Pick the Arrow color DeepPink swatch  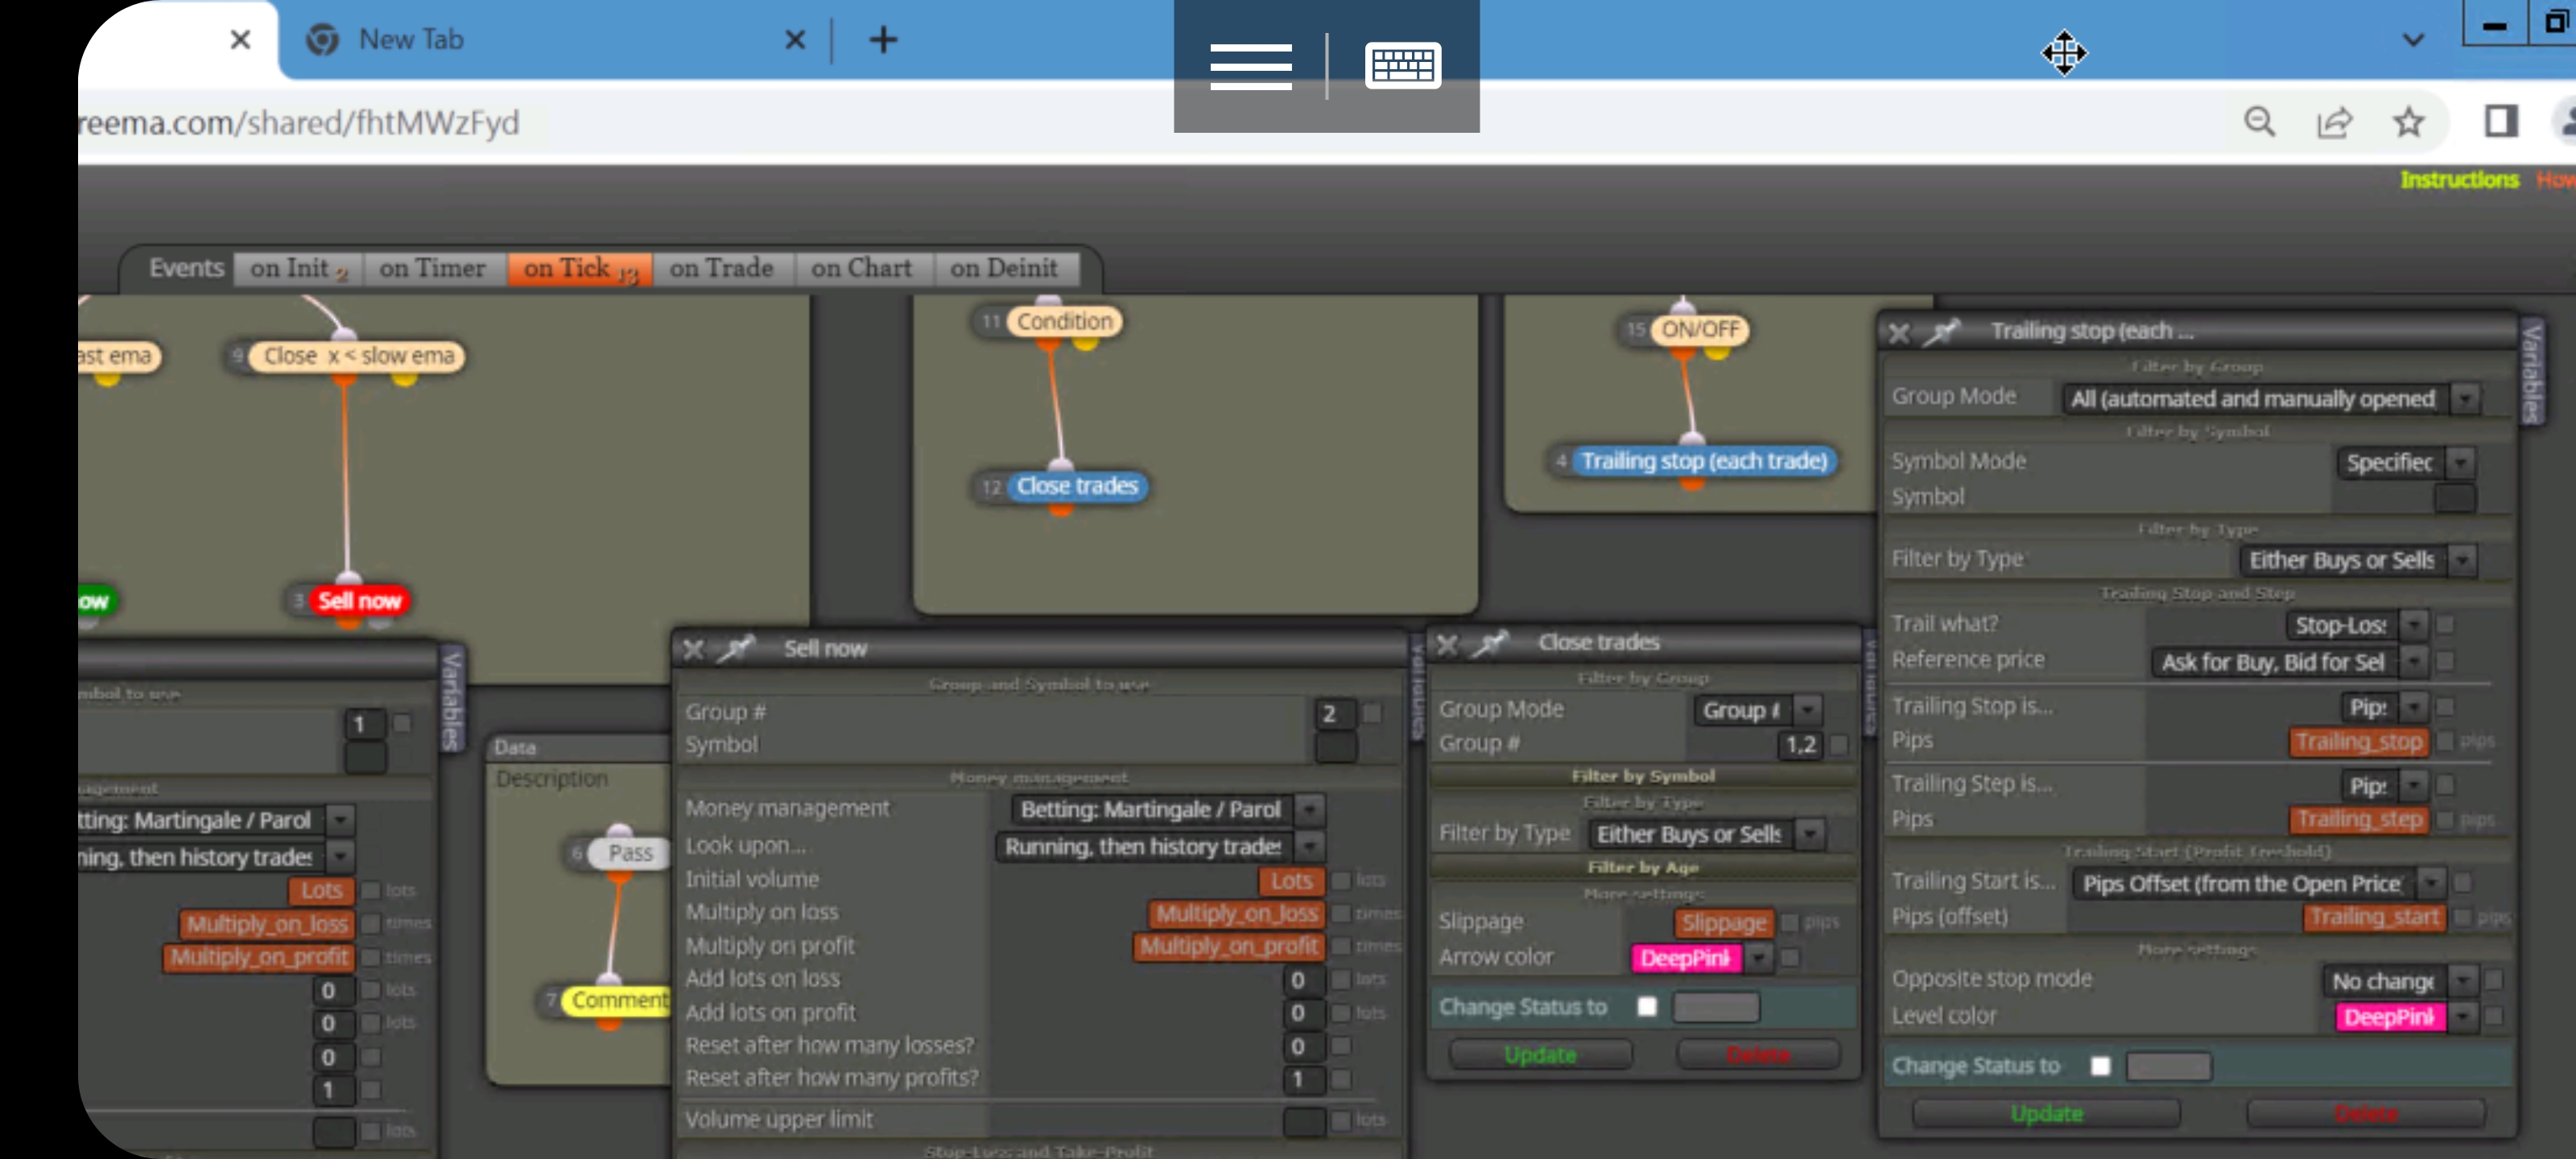click(1686, 958)
